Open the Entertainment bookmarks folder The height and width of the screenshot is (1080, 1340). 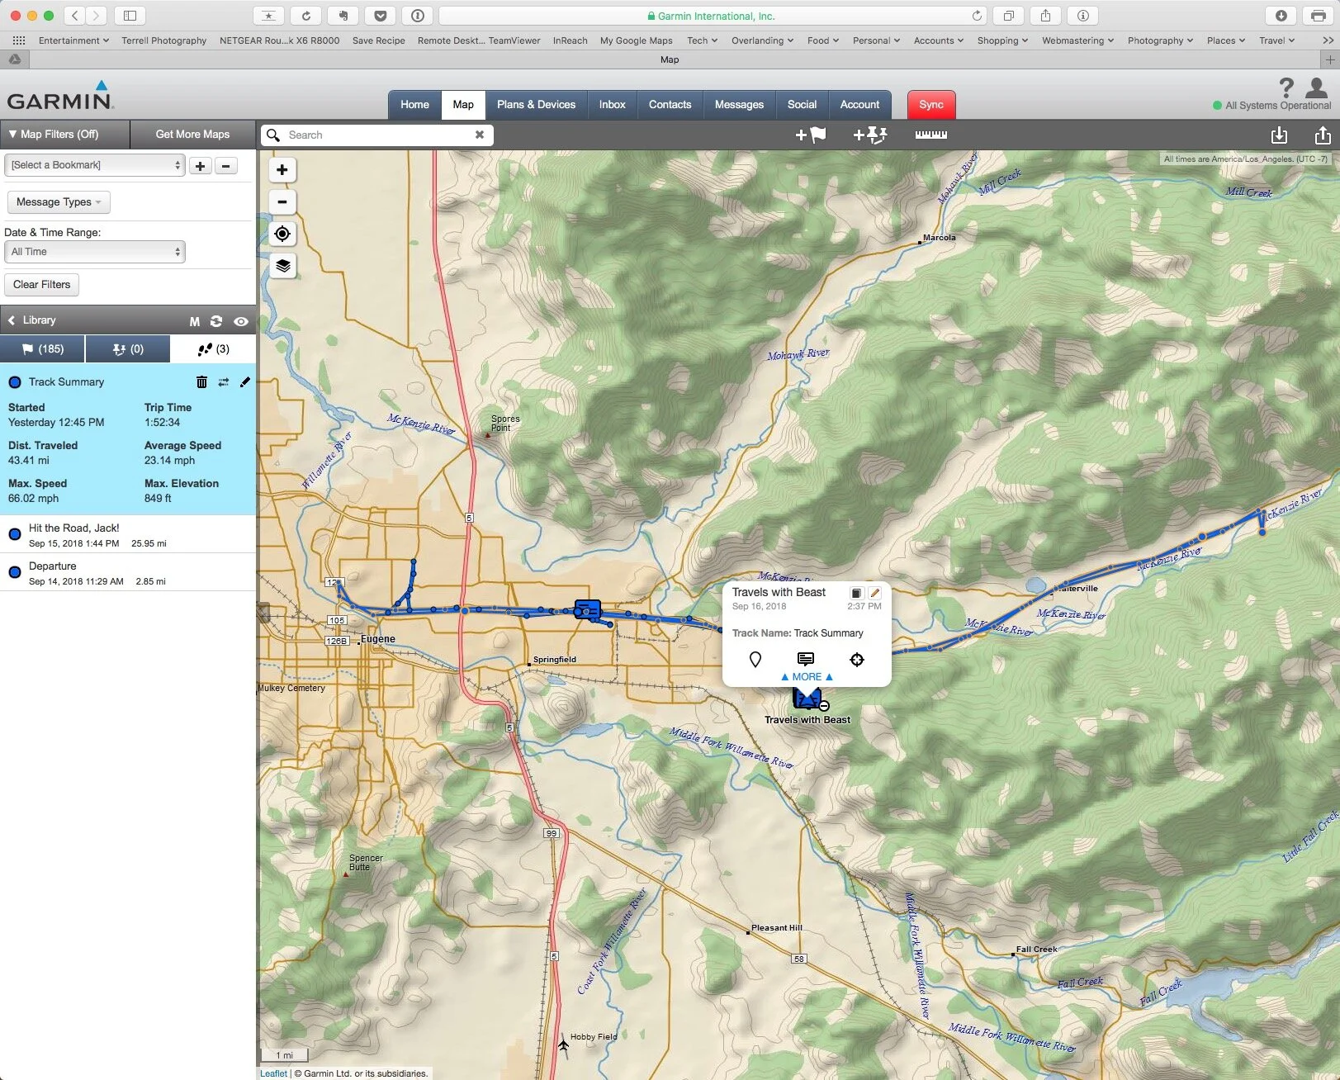tap(73, 40)
